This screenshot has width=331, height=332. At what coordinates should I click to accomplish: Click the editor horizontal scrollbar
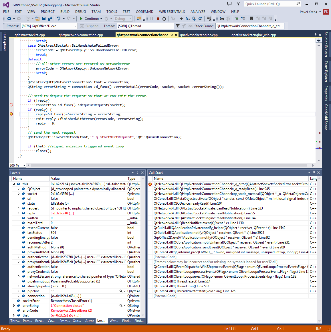(169, 165)
